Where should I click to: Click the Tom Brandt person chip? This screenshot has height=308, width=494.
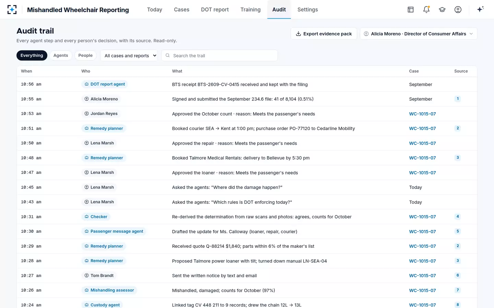99,275
